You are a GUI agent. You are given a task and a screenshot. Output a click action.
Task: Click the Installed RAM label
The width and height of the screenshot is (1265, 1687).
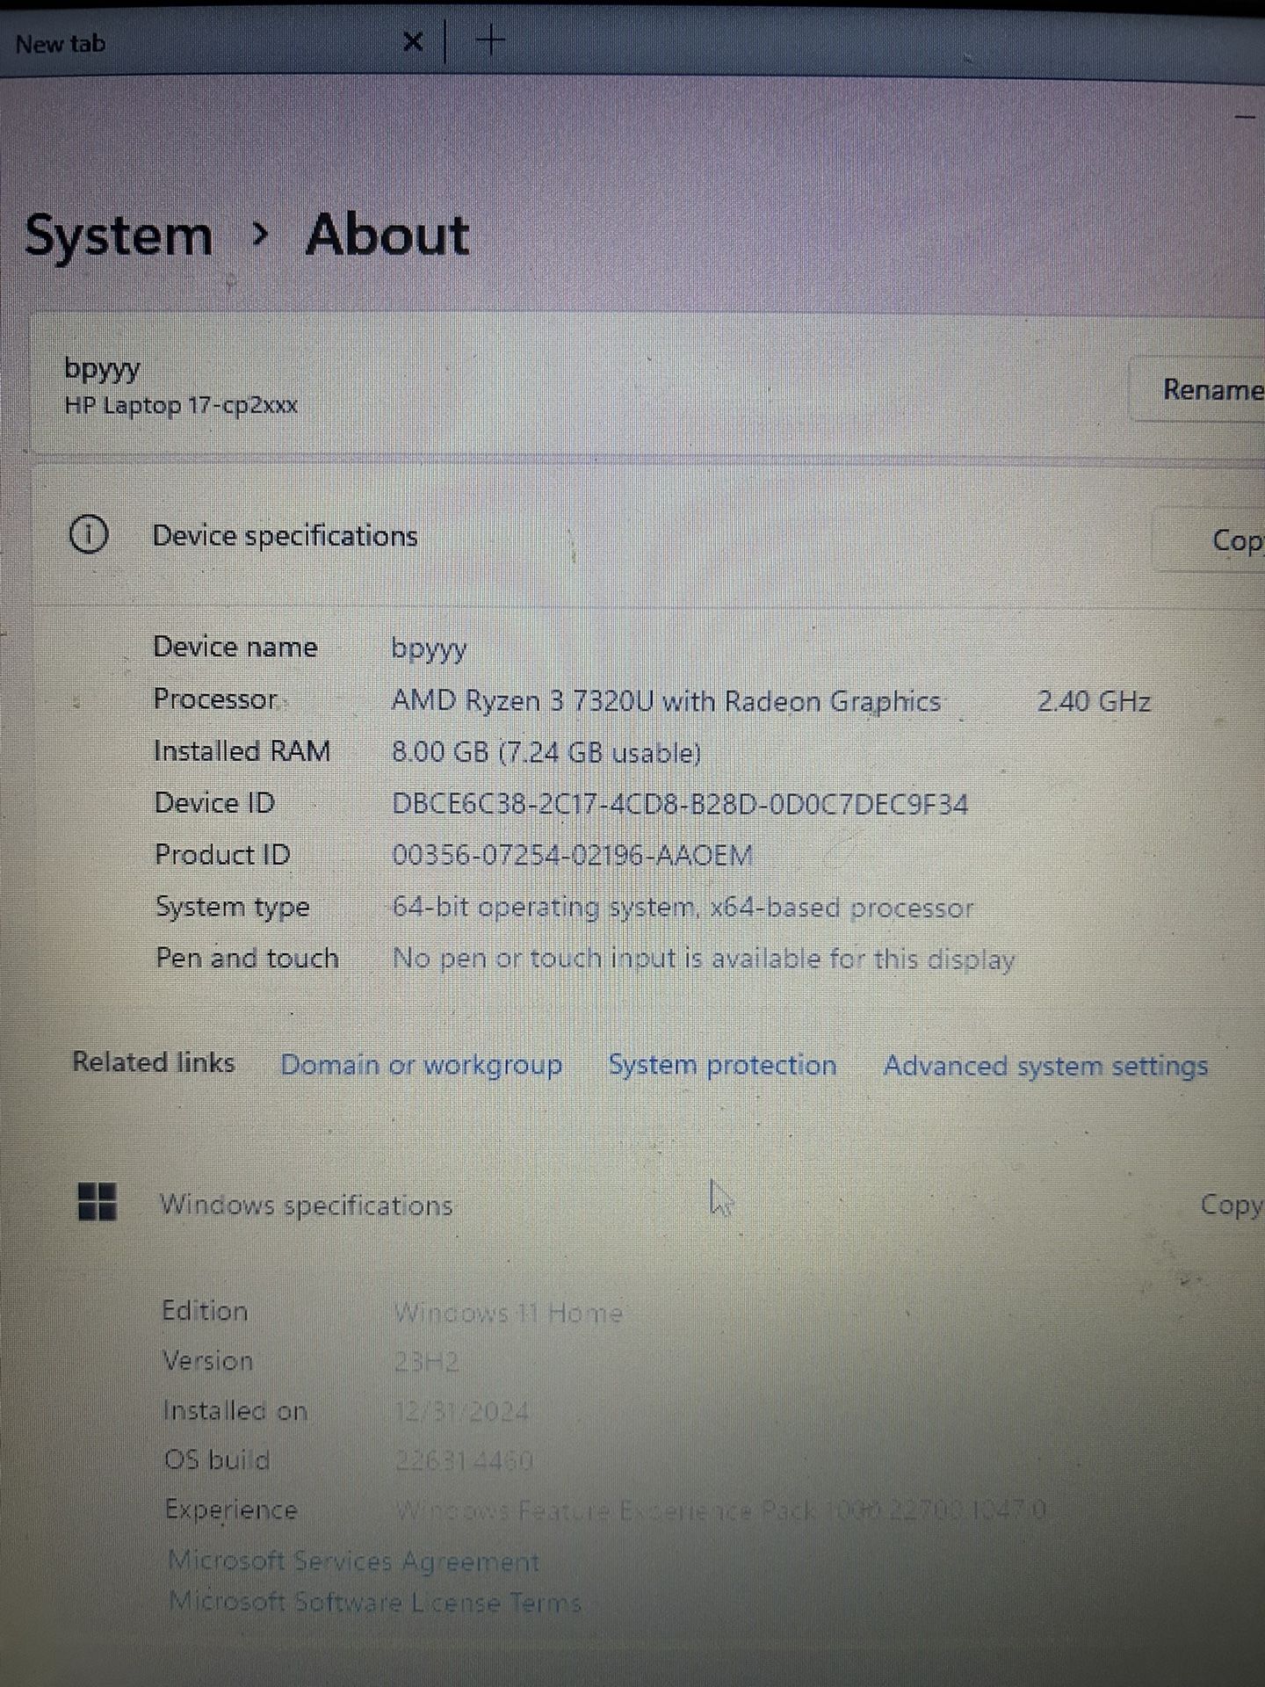(x=242, y=751)
